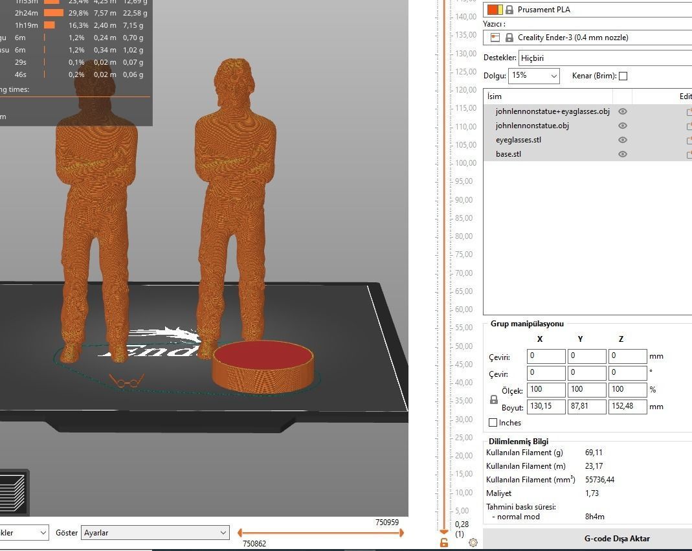The width and height of the screenshot is (692, 551).
Task: Click the Çevir Z rotation field
Action: click(x=627, y=373)
